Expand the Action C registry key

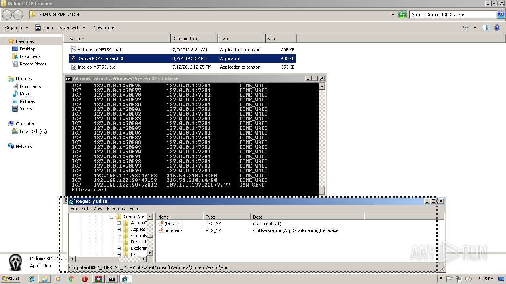(x=119, y=223)
